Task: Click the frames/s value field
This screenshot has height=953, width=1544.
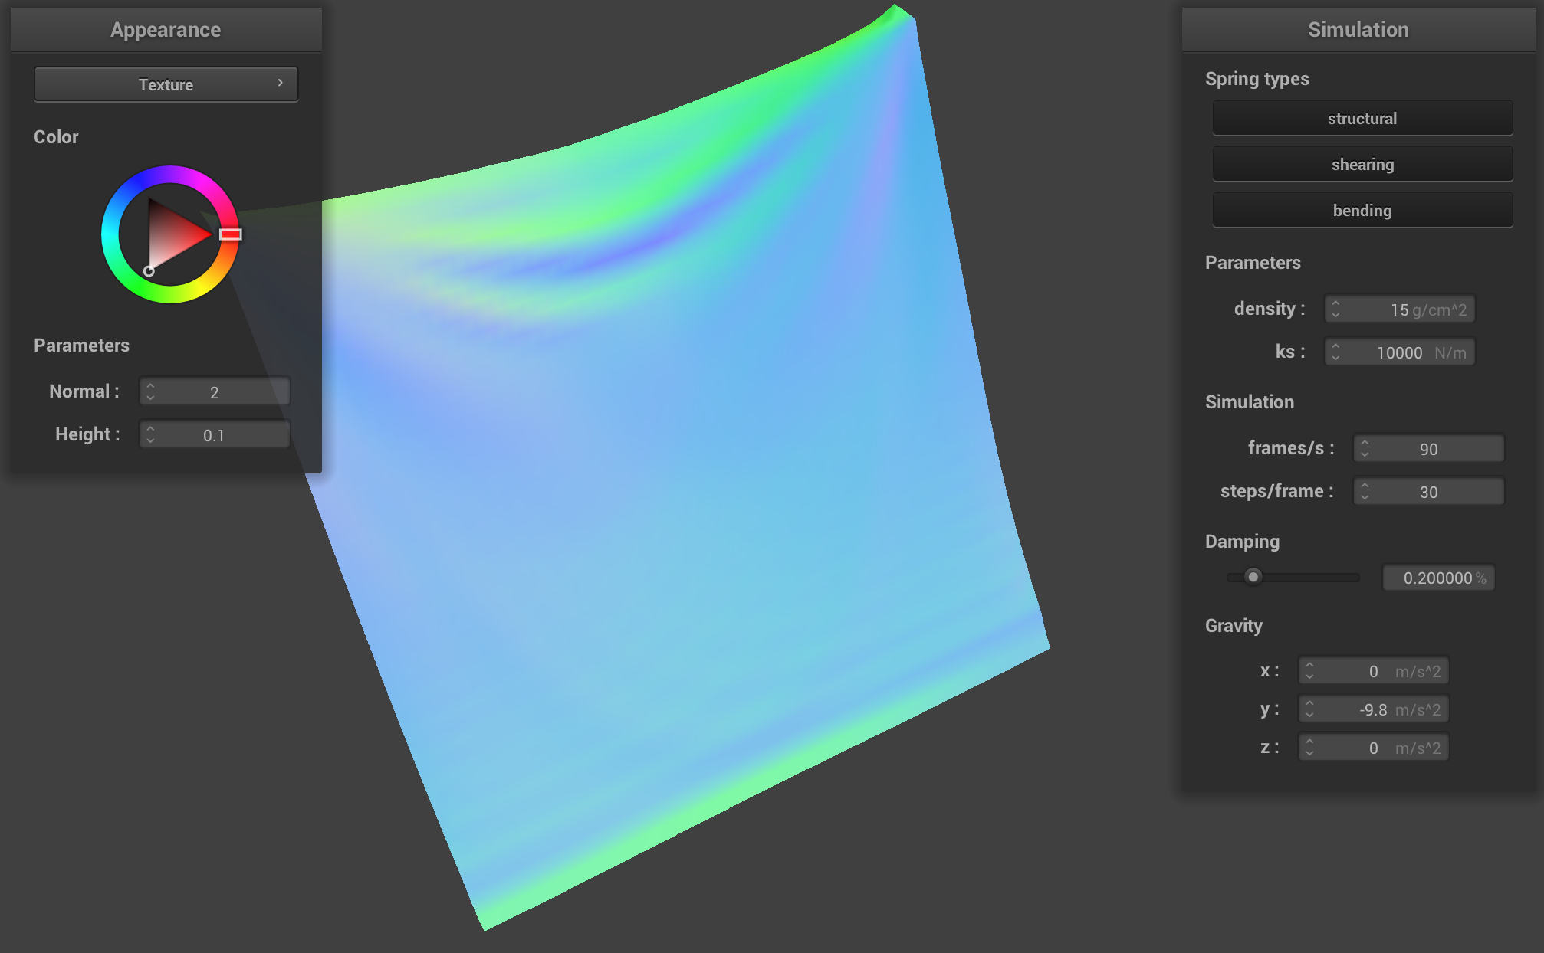Action: [x=1429, y=449]
